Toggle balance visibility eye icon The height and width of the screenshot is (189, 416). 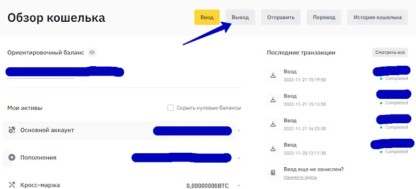[x=92, y=53]
